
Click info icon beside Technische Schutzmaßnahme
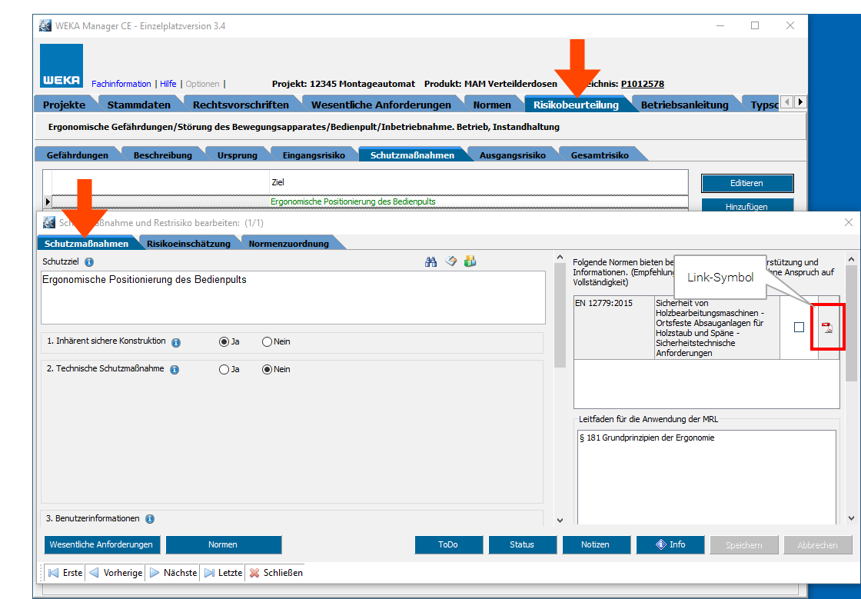175,370
